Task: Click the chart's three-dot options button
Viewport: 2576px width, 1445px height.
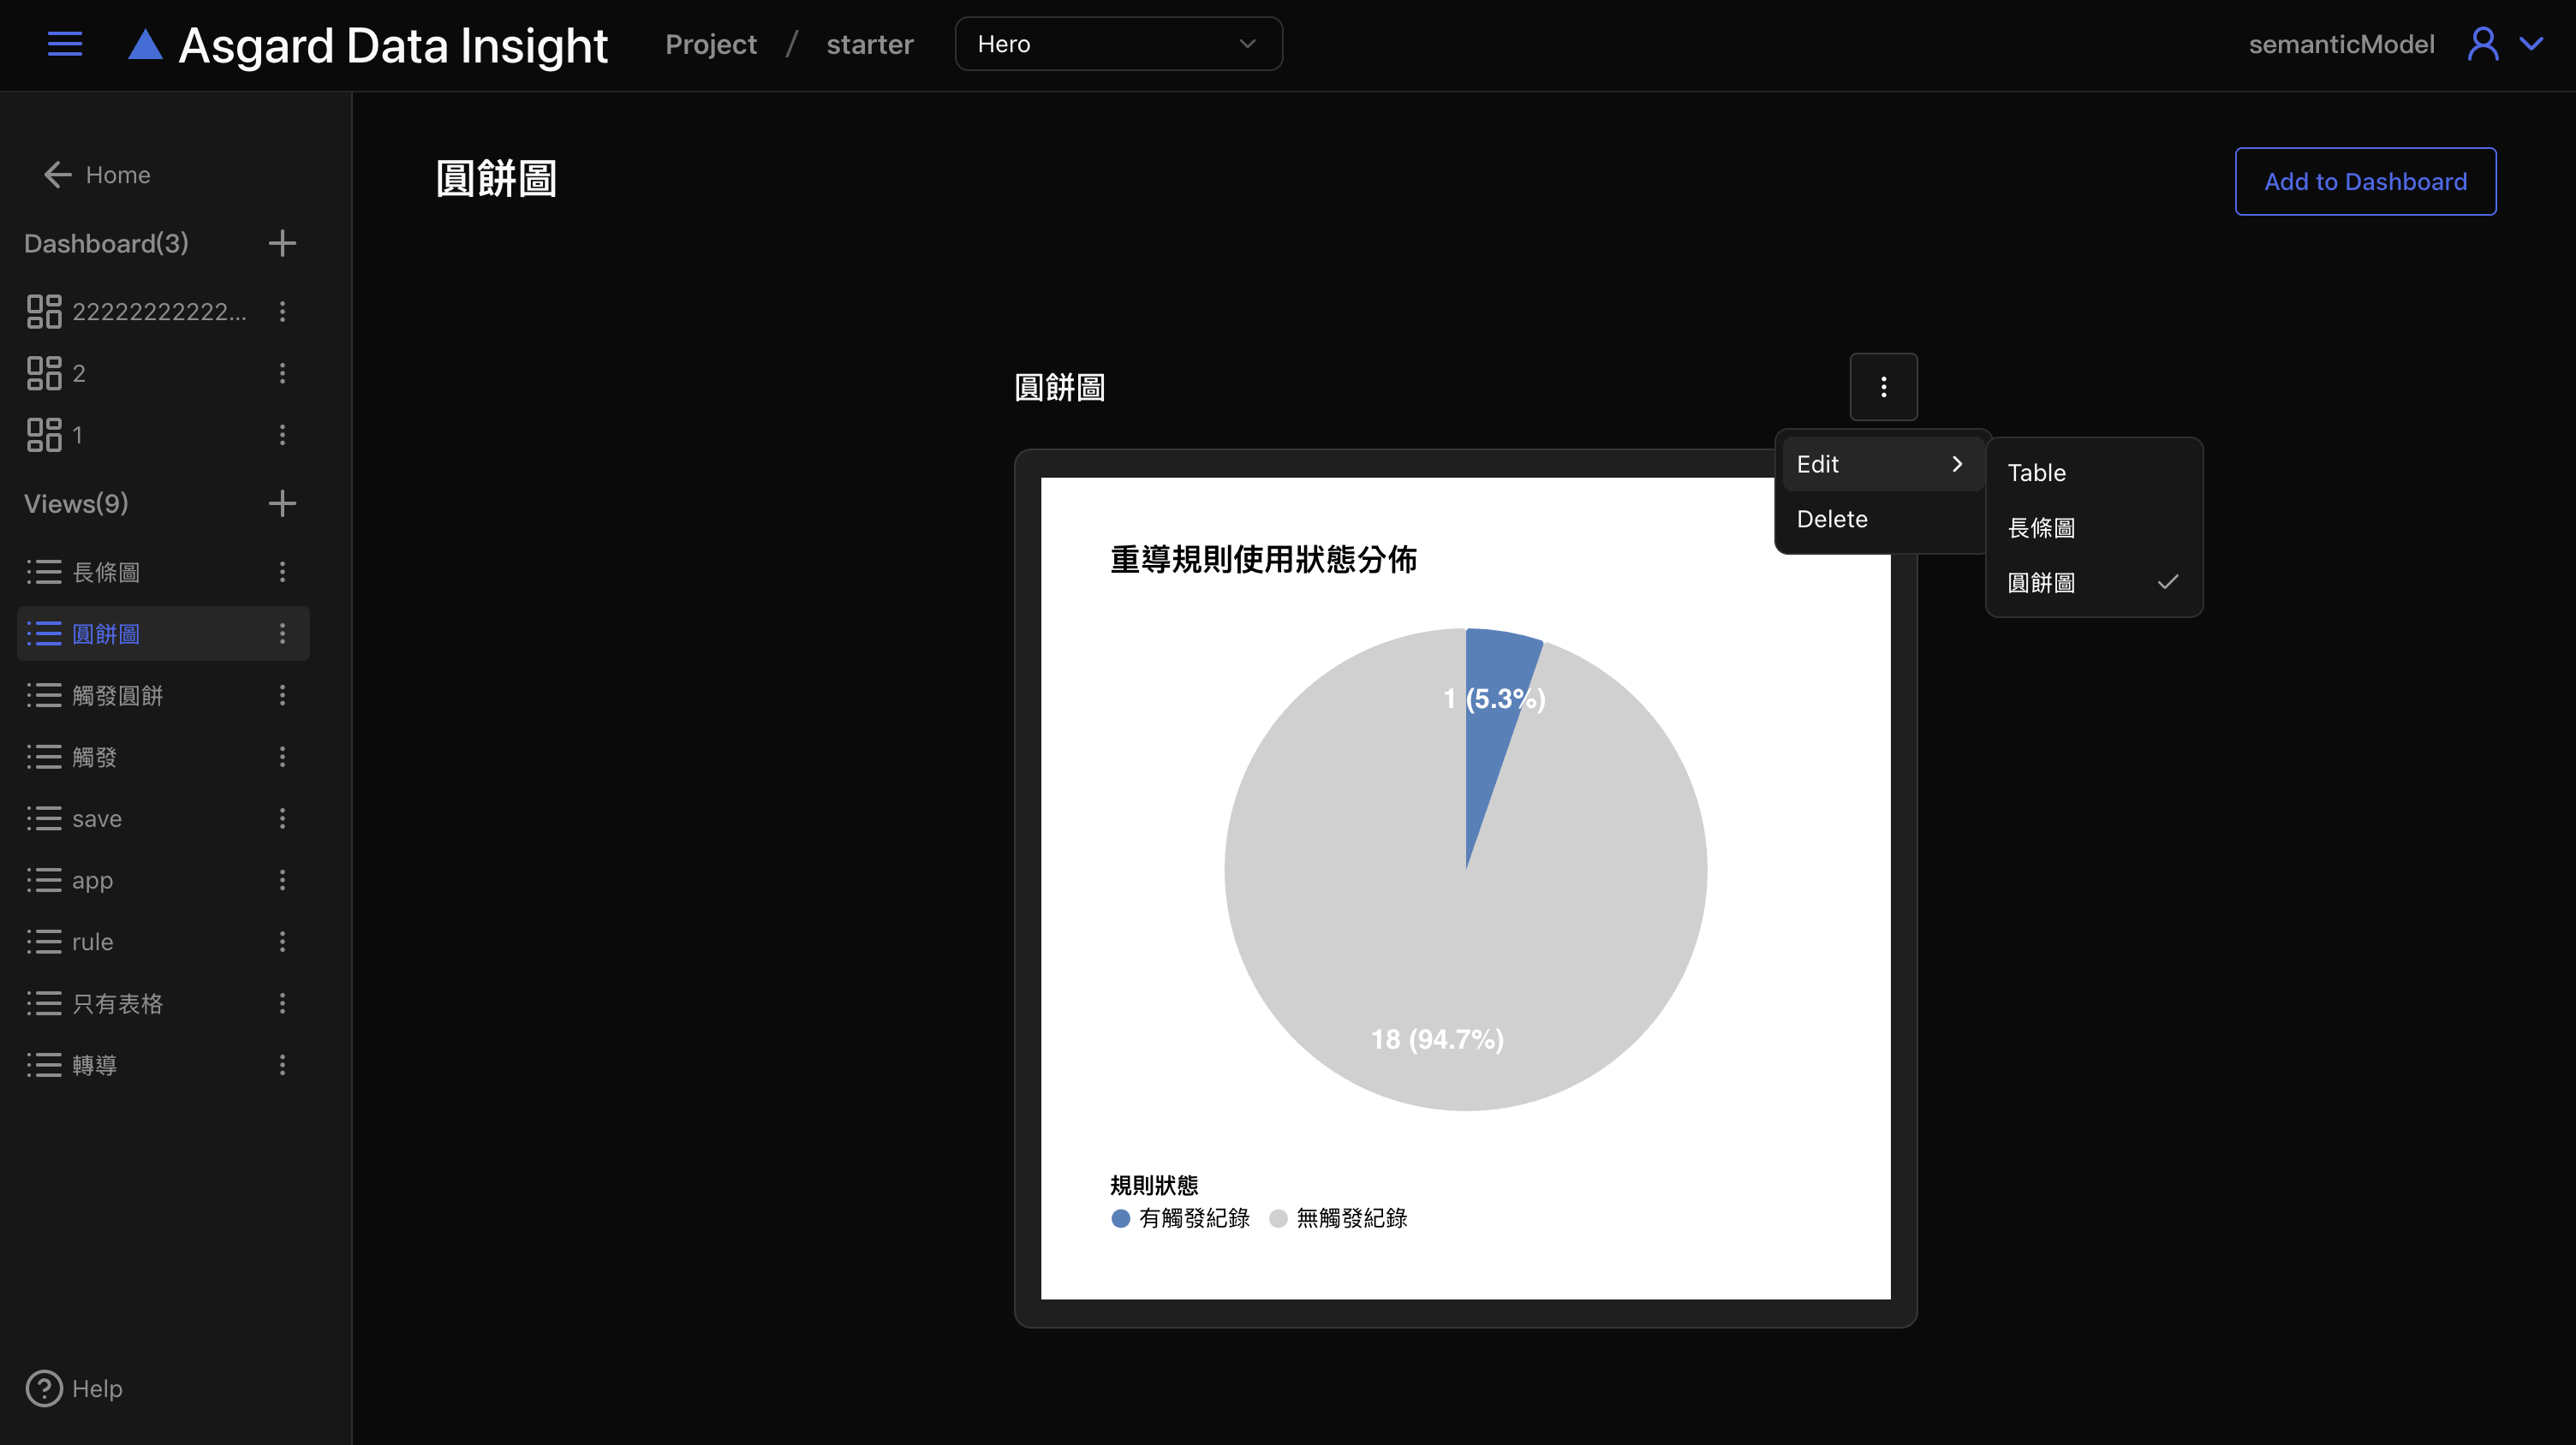Action: coord(1883,387)
